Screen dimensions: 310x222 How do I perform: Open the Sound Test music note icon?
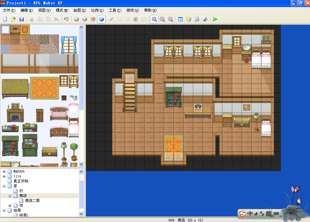click(205, 19)
